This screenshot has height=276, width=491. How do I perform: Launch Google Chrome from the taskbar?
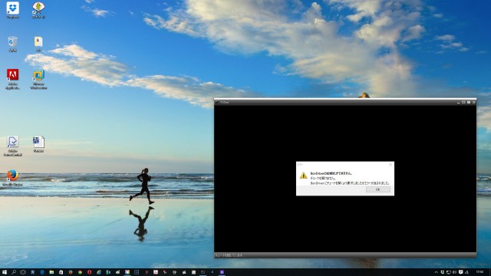click(80, 272)
